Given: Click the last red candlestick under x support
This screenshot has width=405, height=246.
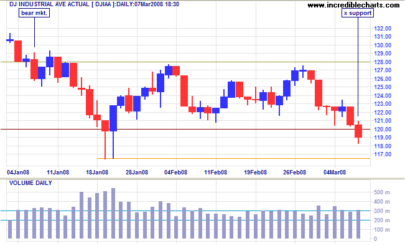Looking at the screenshot, I should pyautogui.click(x=358, y=131).
